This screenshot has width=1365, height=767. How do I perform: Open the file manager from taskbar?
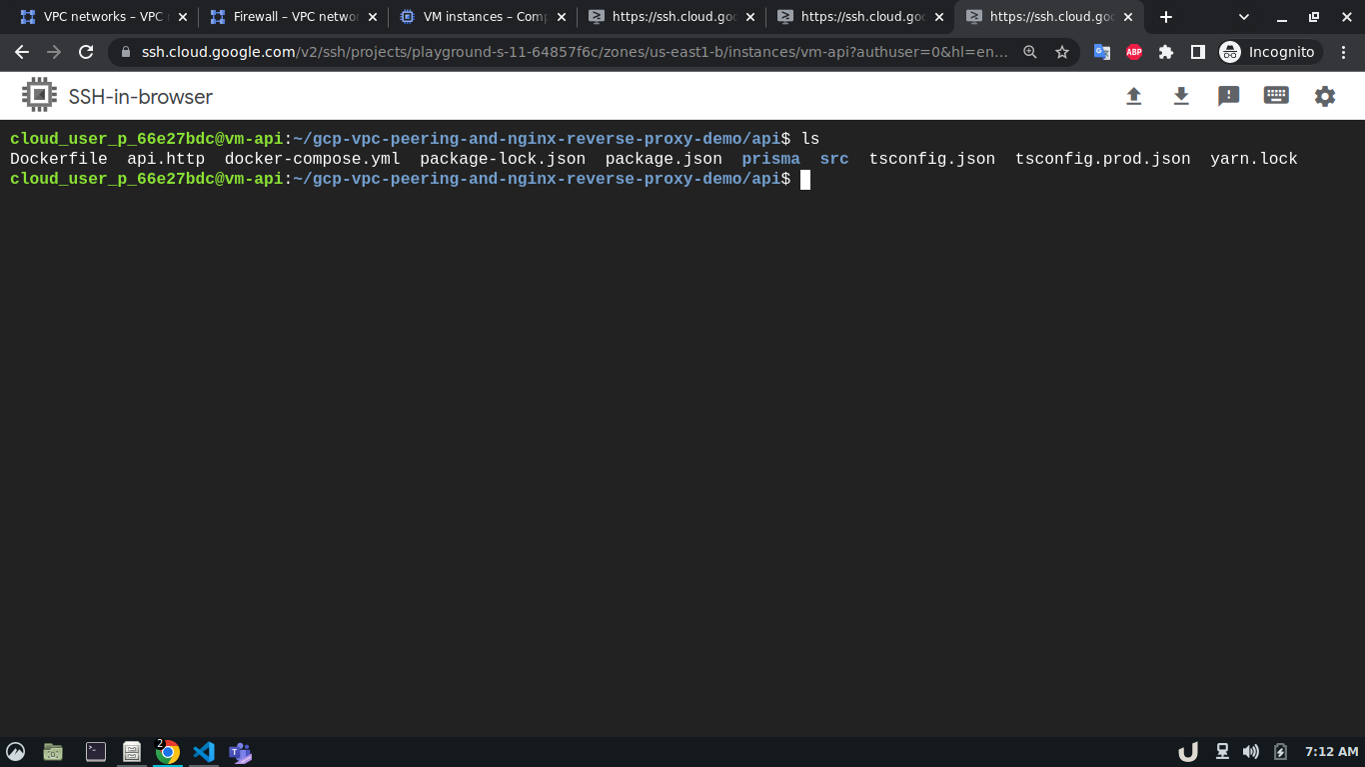53,752
